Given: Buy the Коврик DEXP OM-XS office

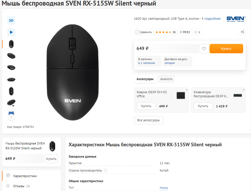Looking at the screenshot, I should (146, 106).
